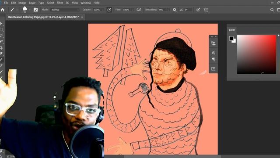Image resolution: width=280 pixels, height=158 pixels.
Task: Open the Type menu
Action: click(41, 3)
